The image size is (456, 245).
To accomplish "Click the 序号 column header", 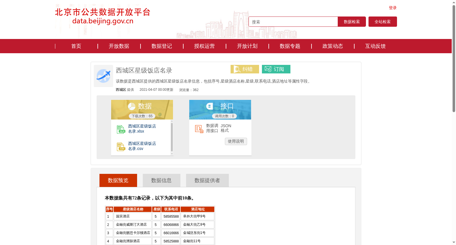I will 109,209.
